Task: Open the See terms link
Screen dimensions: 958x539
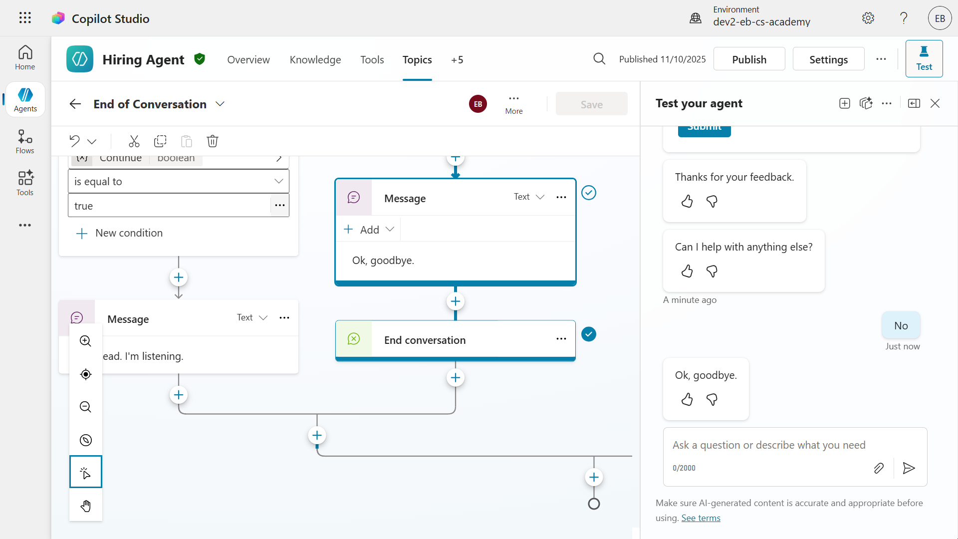Action: [x=701, y=518]
